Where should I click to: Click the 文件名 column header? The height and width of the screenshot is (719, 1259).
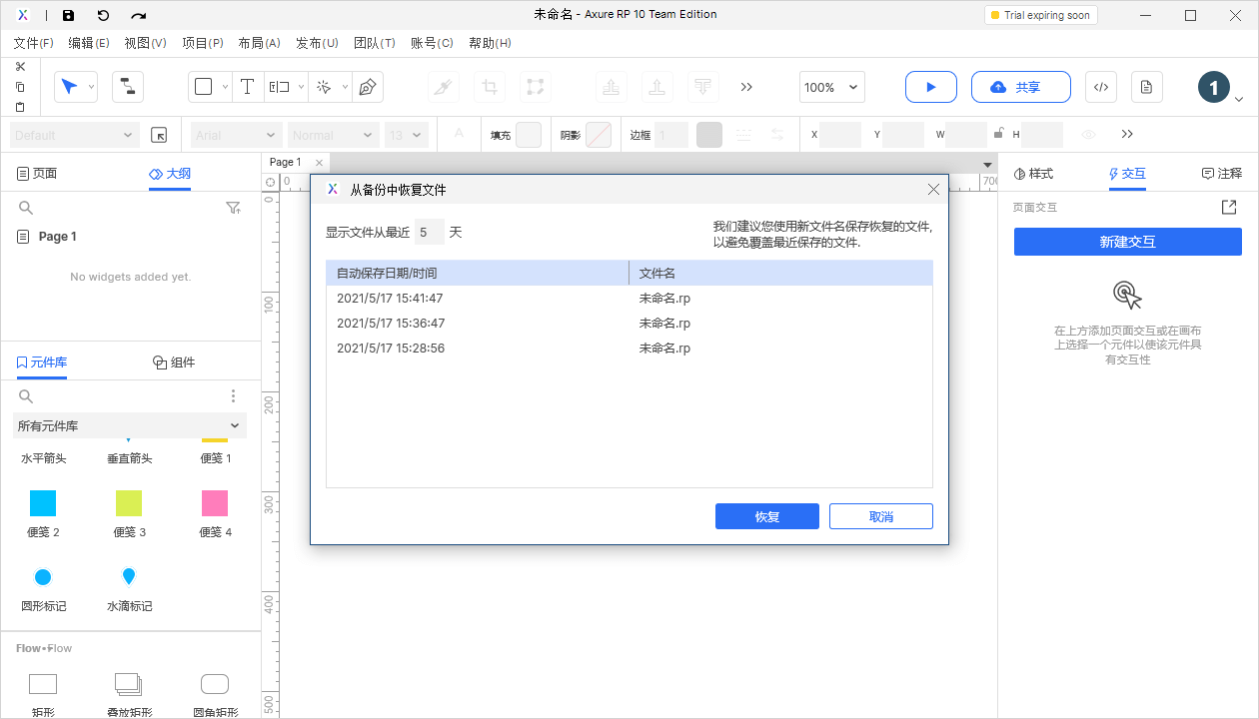pyautogui.click(x=781, y=273)
